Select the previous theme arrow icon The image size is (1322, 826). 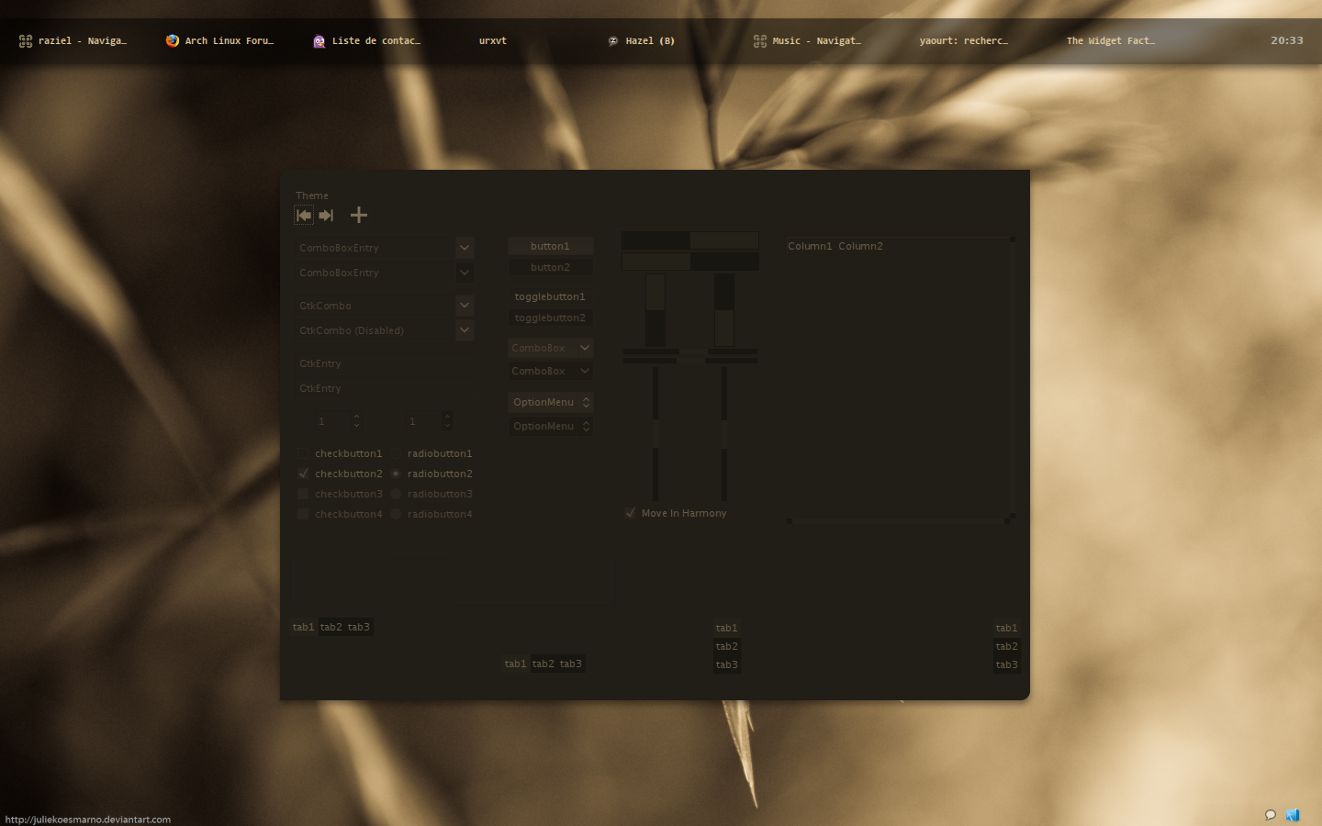click(x=304, y=215)
